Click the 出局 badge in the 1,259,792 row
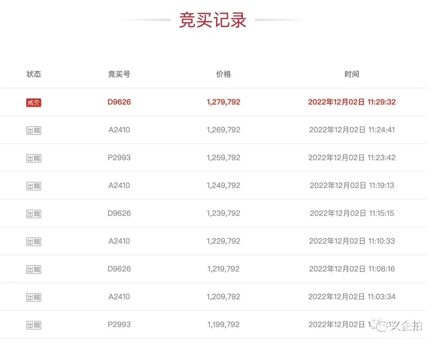 pos(34,158)
